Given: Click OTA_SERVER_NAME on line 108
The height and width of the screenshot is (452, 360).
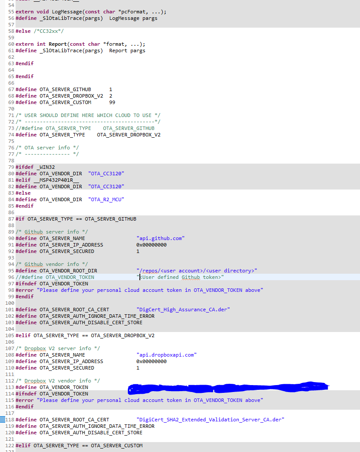Looking at the screenshot, I should (x=62, y=355).
